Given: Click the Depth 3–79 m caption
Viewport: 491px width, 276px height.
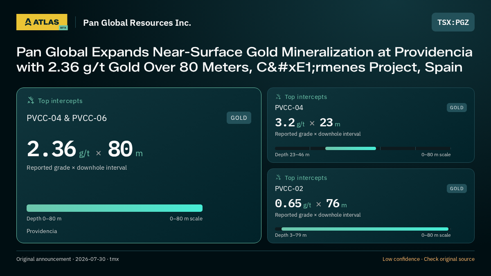Looking at the screenshot, I should coord(291,235).
